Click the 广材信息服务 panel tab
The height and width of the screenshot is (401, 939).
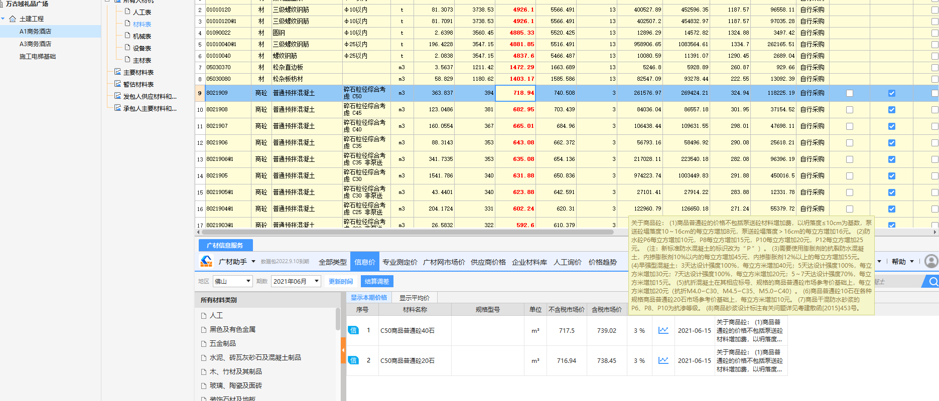(225, 245)
